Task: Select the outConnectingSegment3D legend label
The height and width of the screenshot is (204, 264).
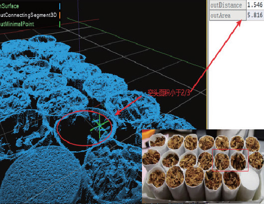Action: [28, 15]
